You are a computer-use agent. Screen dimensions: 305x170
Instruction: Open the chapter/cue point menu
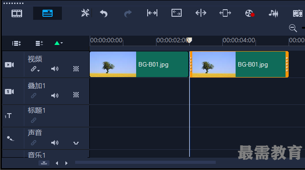point(58,43)
